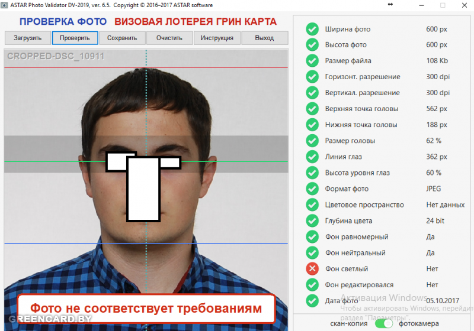Click green check icon beside Размер головы
Screen dimensions: 474x331
tap(312, 141)
